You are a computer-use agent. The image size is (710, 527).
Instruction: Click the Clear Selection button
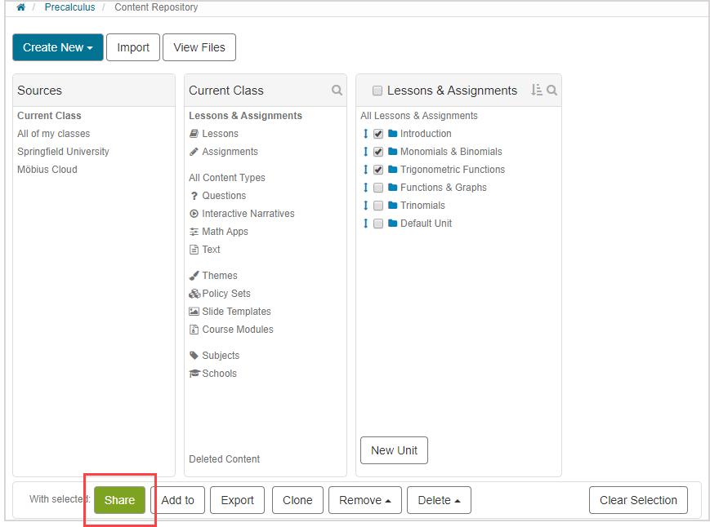638,500
